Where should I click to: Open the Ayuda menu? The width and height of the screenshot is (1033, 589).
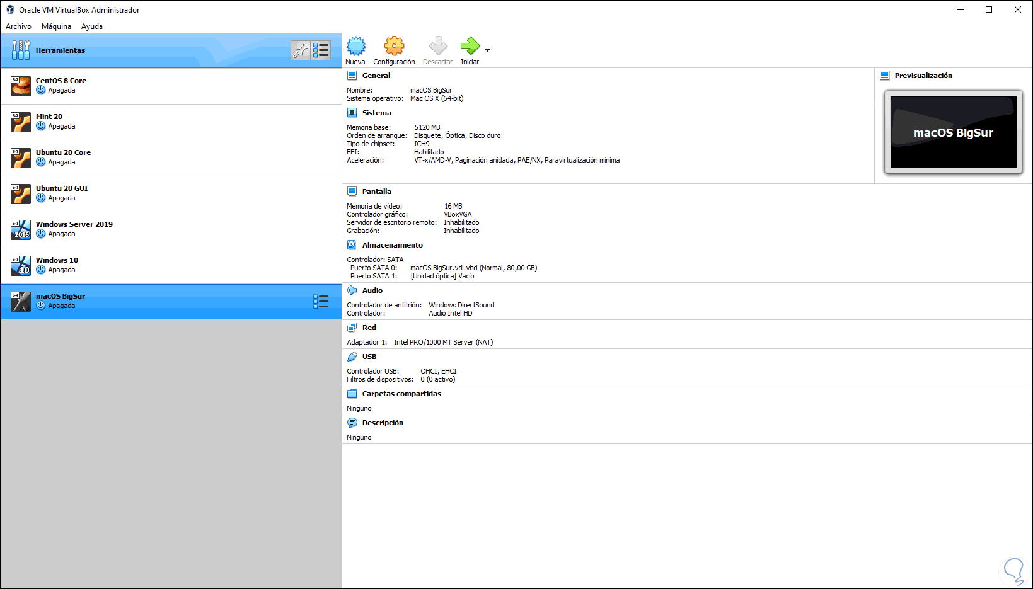pos(92,26)
